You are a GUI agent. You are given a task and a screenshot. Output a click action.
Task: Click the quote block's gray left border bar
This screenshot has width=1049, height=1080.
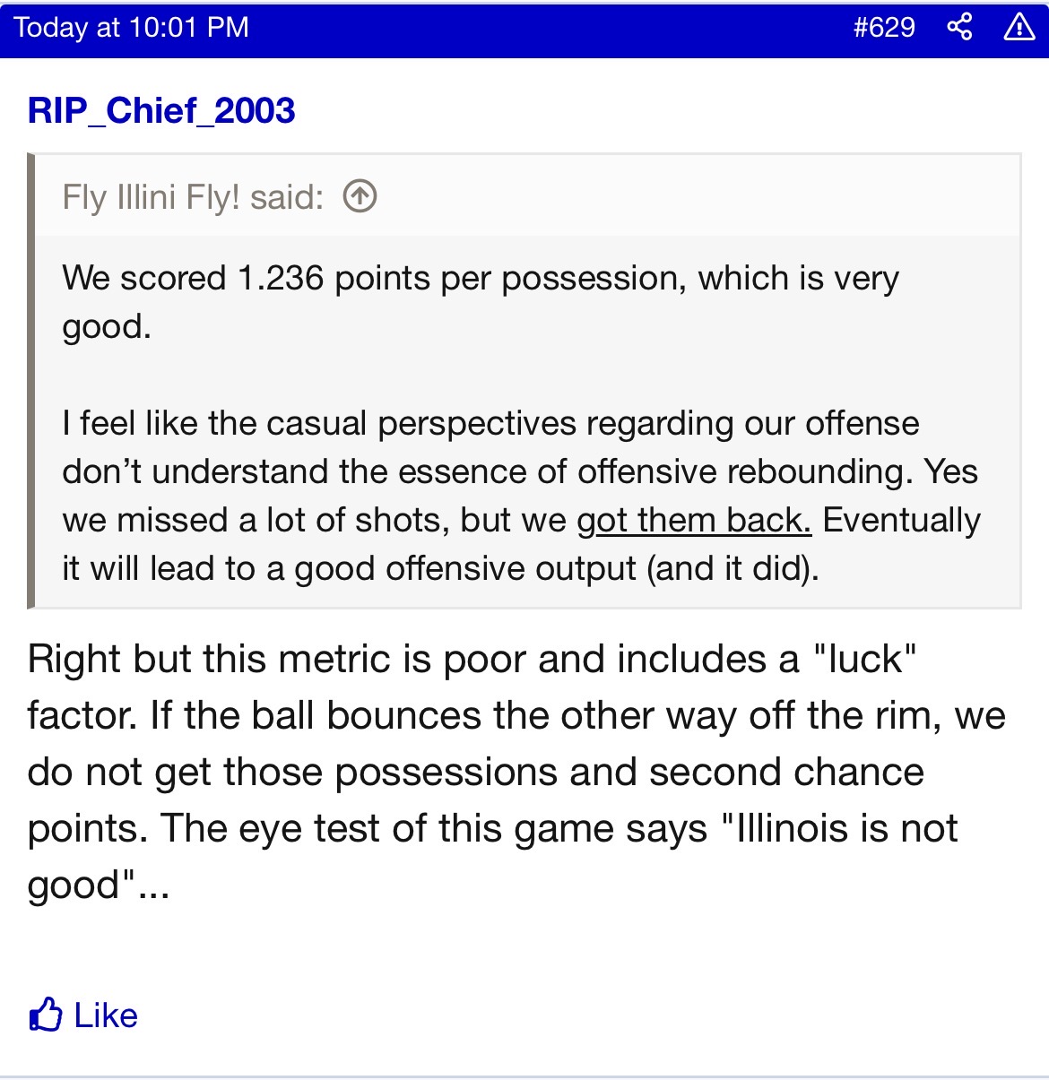(31, 381)
